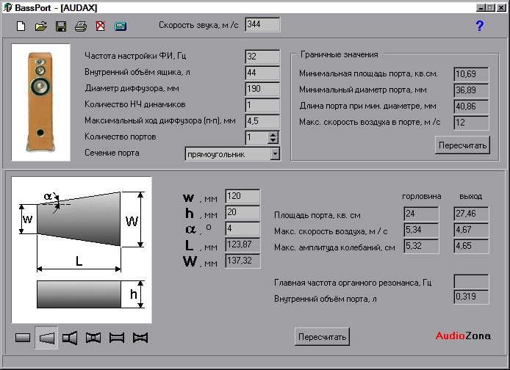Screen dimensions: 510x370
Task: Select the straight rectangular port shape icon
Action: coord(23,338)
